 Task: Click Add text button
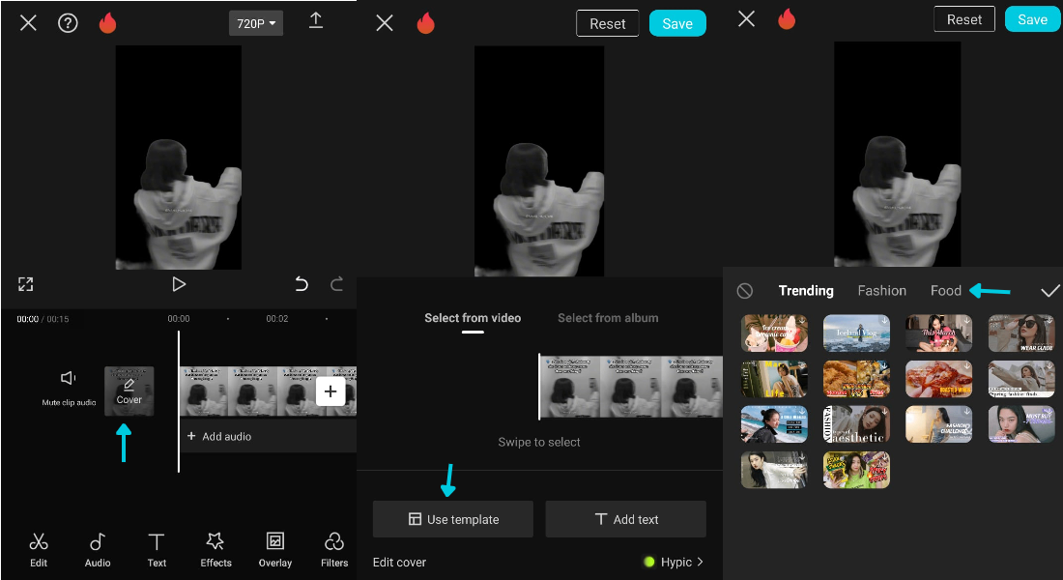point(626,519)
